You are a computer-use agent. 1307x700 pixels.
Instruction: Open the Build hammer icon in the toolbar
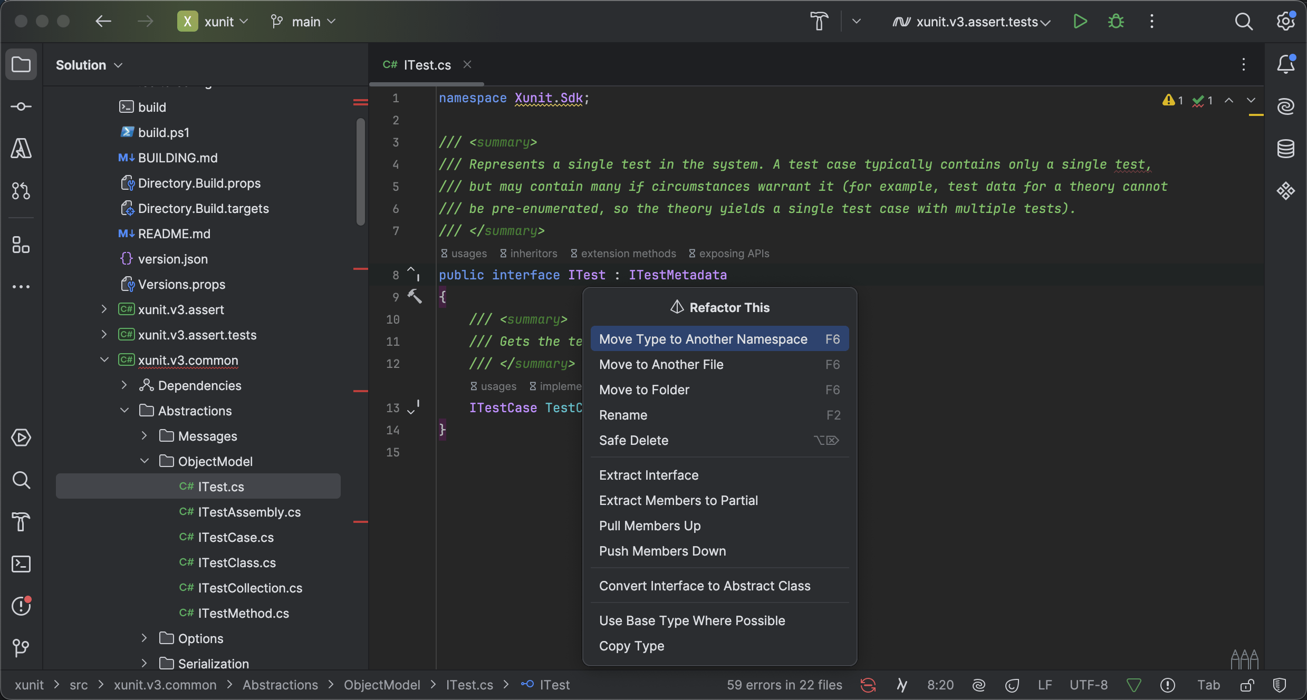point(819,22)
